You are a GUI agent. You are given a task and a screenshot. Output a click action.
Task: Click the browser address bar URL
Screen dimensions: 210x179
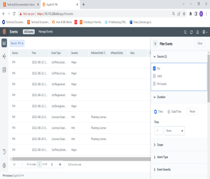(55, 14)
